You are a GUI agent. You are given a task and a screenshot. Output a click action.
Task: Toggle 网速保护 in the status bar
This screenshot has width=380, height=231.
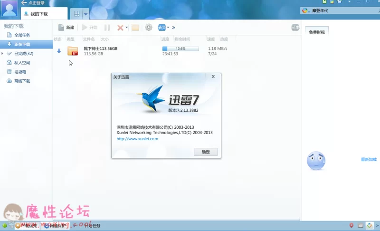pyautogui.click(x=55, y=226)
